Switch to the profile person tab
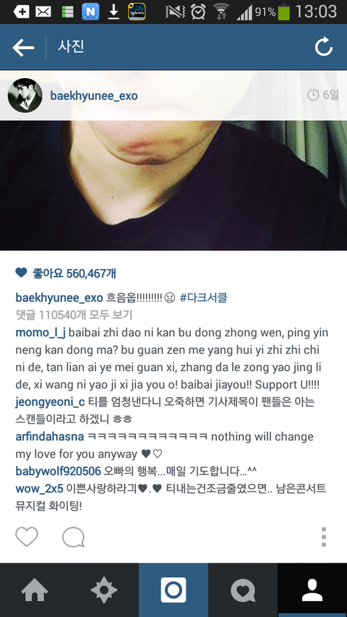Viewport: 347px width, 617px height. 312,590
